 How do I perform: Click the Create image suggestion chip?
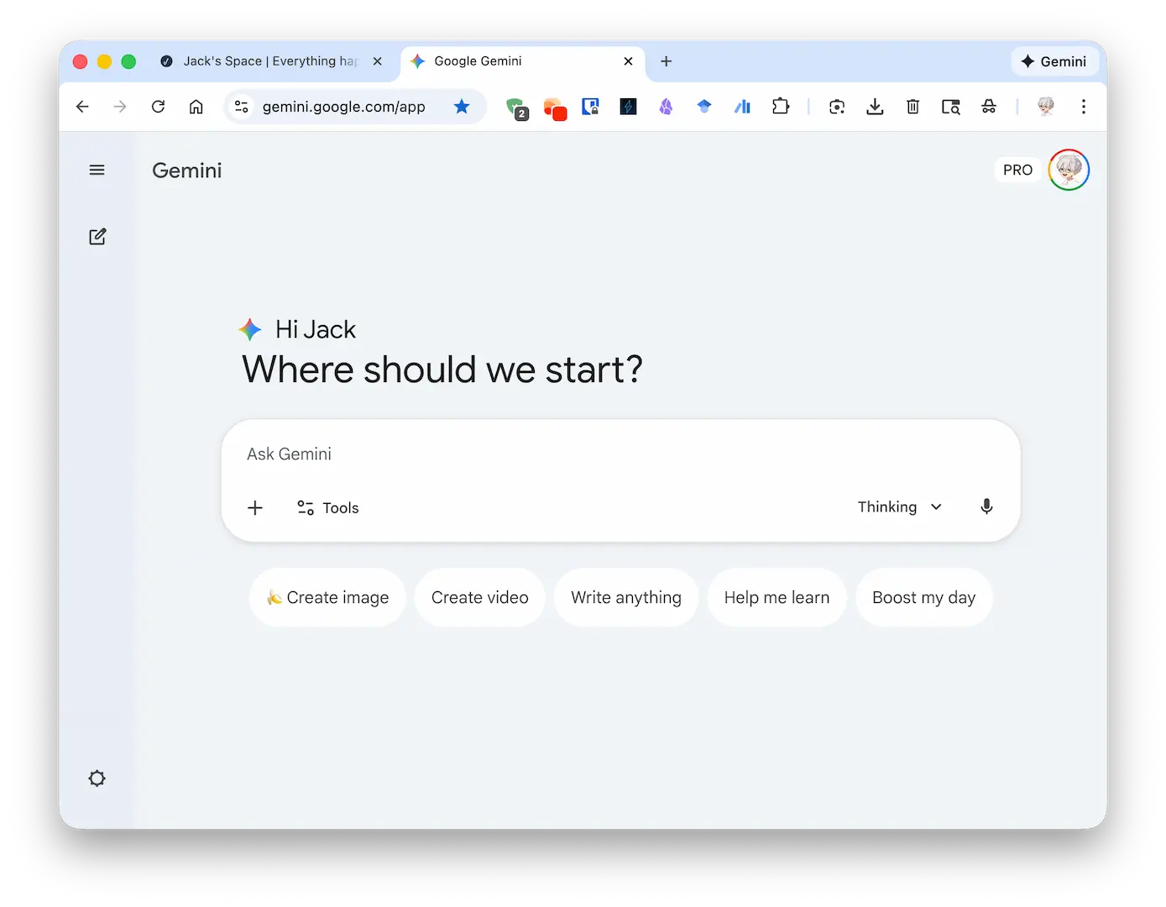[x=327, y=598]
